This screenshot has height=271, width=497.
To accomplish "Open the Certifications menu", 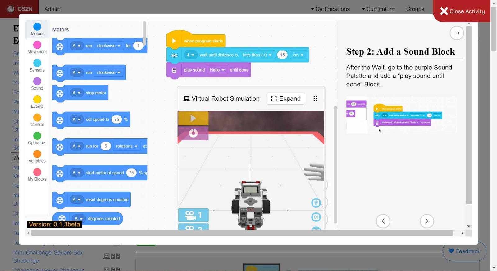I will click(330, 9).
